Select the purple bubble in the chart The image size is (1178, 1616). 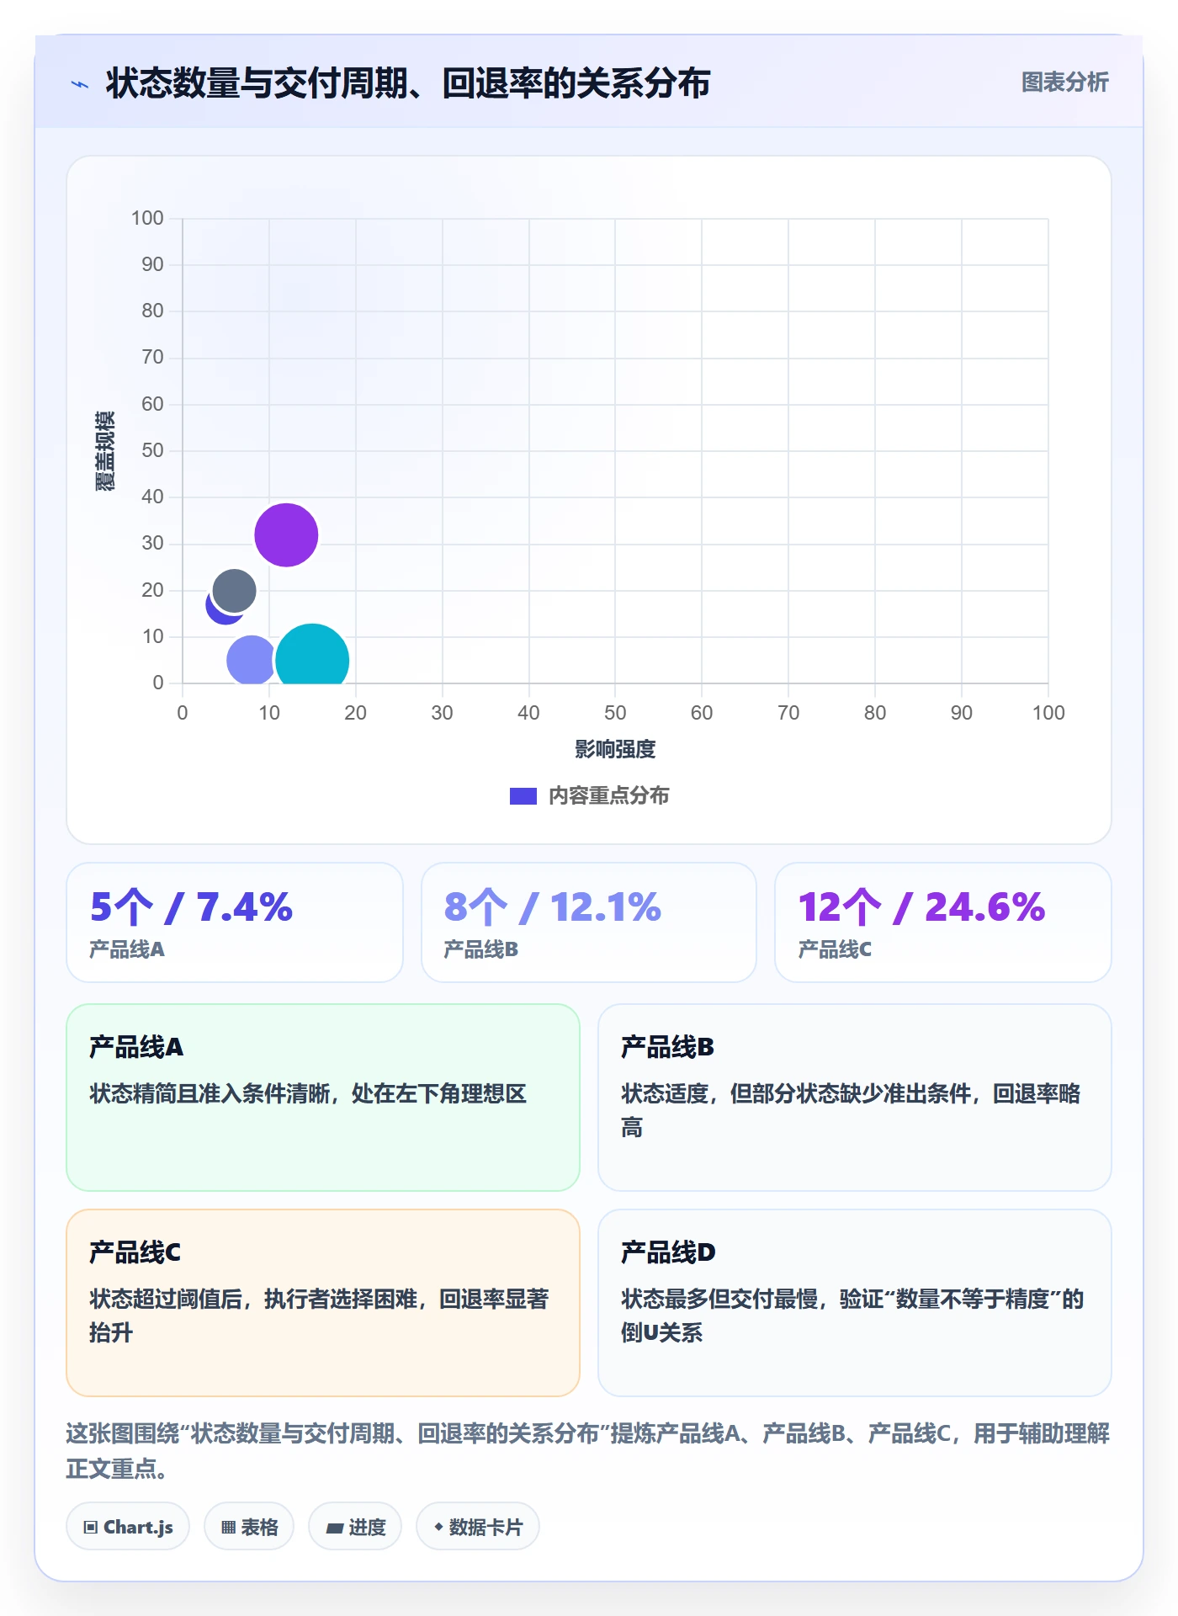286,534
